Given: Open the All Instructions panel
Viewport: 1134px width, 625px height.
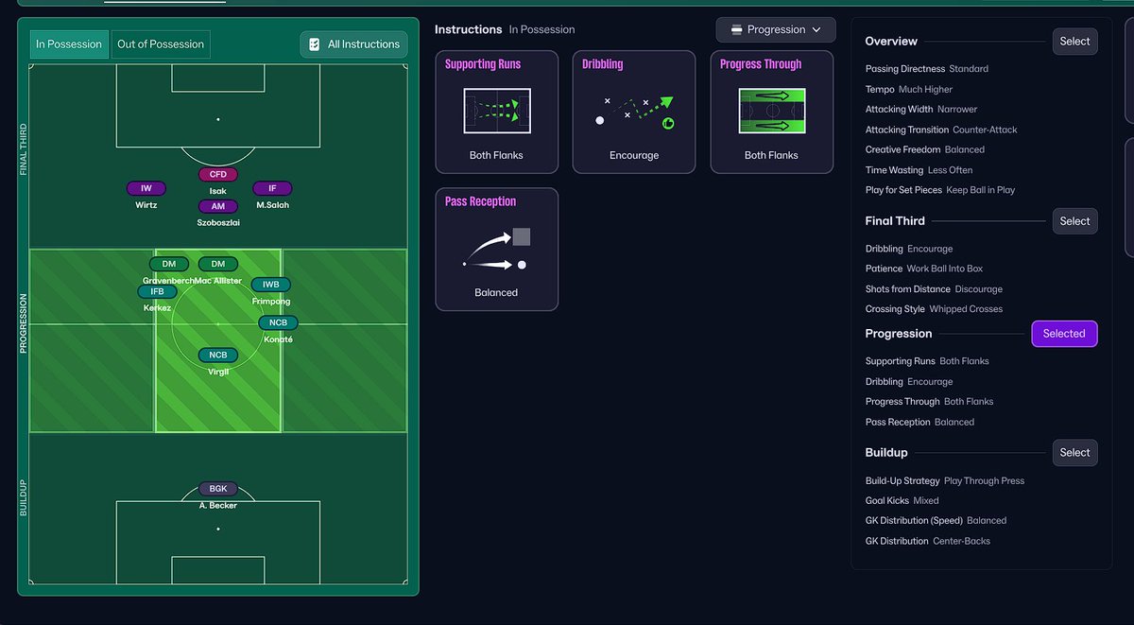Looking at the screenshot, I should point(353,43).
